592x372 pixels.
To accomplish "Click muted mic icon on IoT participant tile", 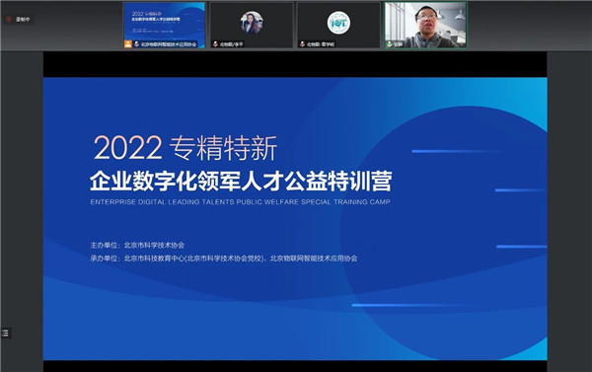I will (302, 44).
